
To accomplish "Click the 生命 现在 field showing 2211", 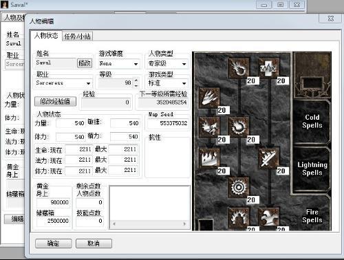I will click(x=79, y=149).
